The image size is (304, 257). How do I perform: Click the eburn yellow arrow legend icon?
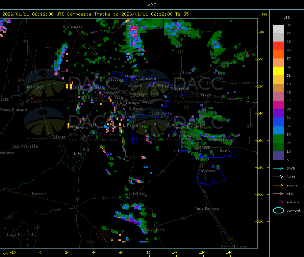278,185
